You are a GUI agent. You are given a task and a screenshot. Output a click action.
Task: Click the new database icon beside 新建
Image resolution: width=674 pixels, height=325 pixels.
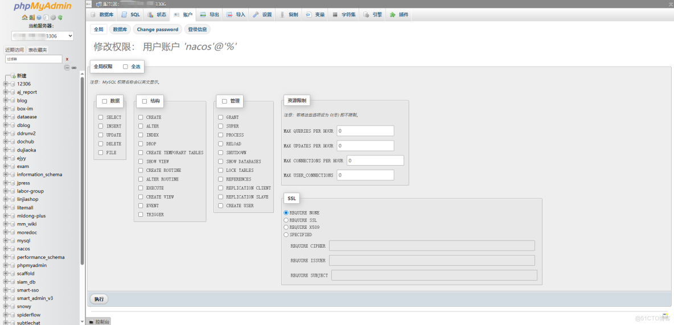13,76
